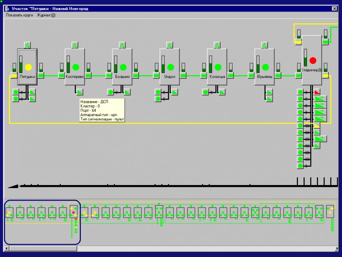Open the Показать круги menu
Image resolution: width=342 pixels, height=257 pixels.
tap(19, 15)
